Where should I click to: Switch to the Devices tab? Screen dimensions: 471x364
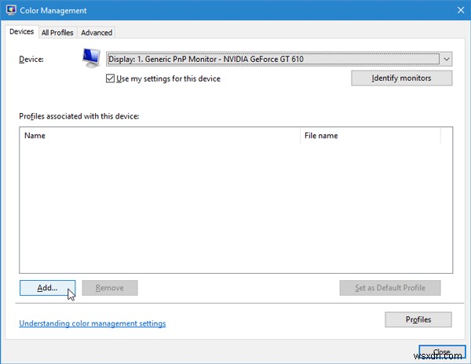tap(21, 32)
